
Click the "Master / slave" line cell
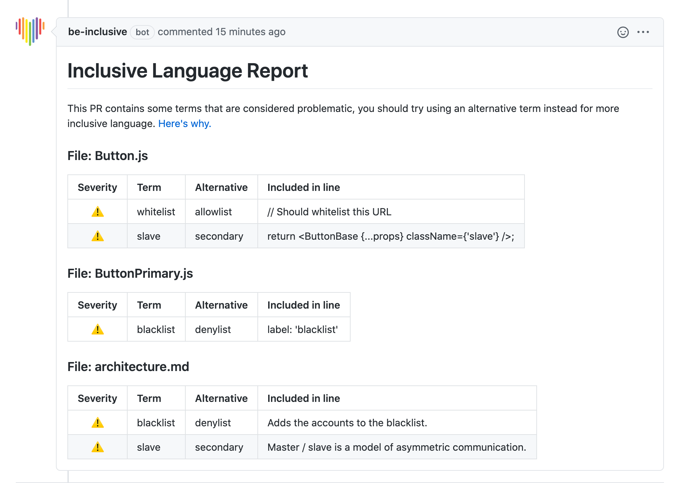tap(397, 447)
